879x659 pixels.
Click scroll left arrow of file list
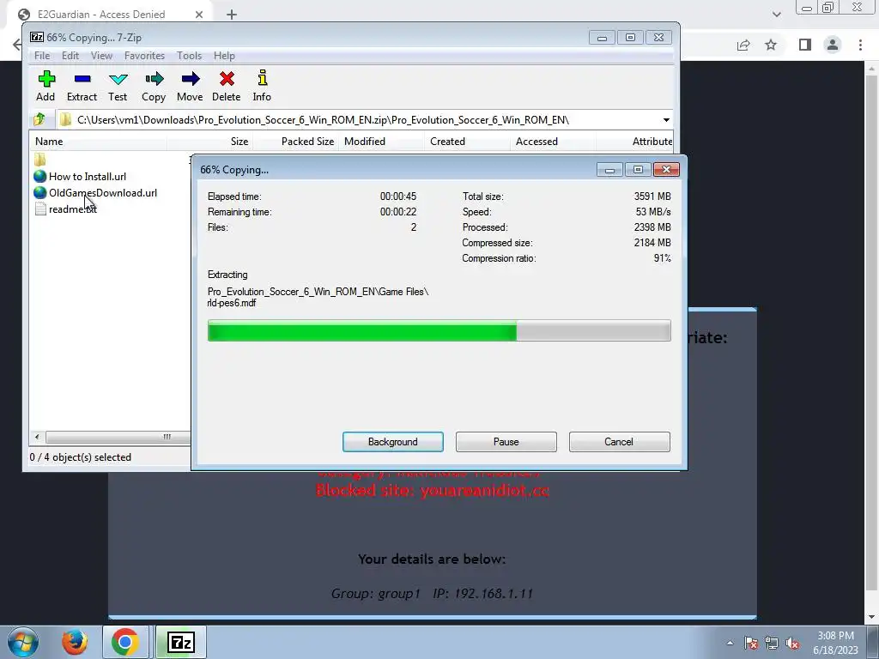click(x=37, y=437)
